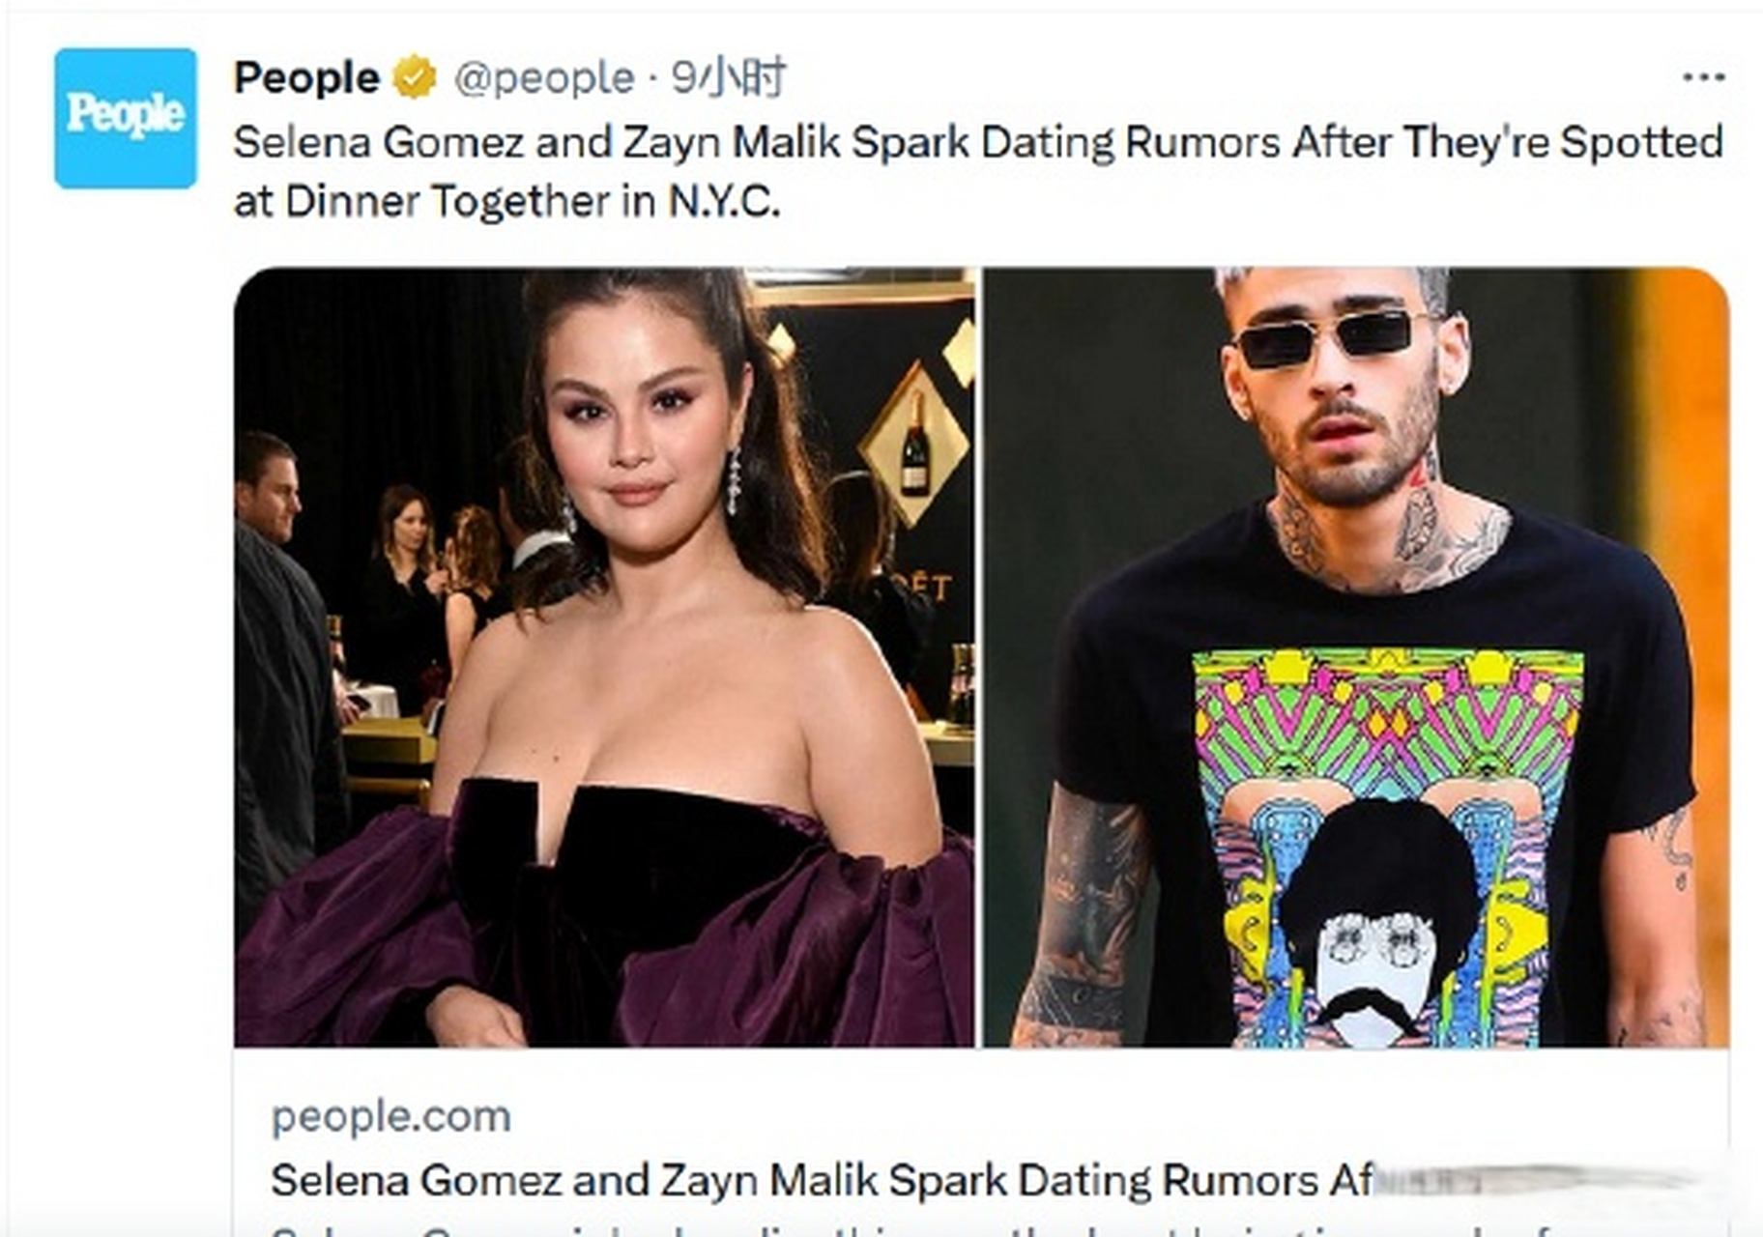The height and width of the screenshot is (1237, 1763).
Task: Click the tweet text first line about Spark Dating Rumors
Action: (x=978, y=142)
